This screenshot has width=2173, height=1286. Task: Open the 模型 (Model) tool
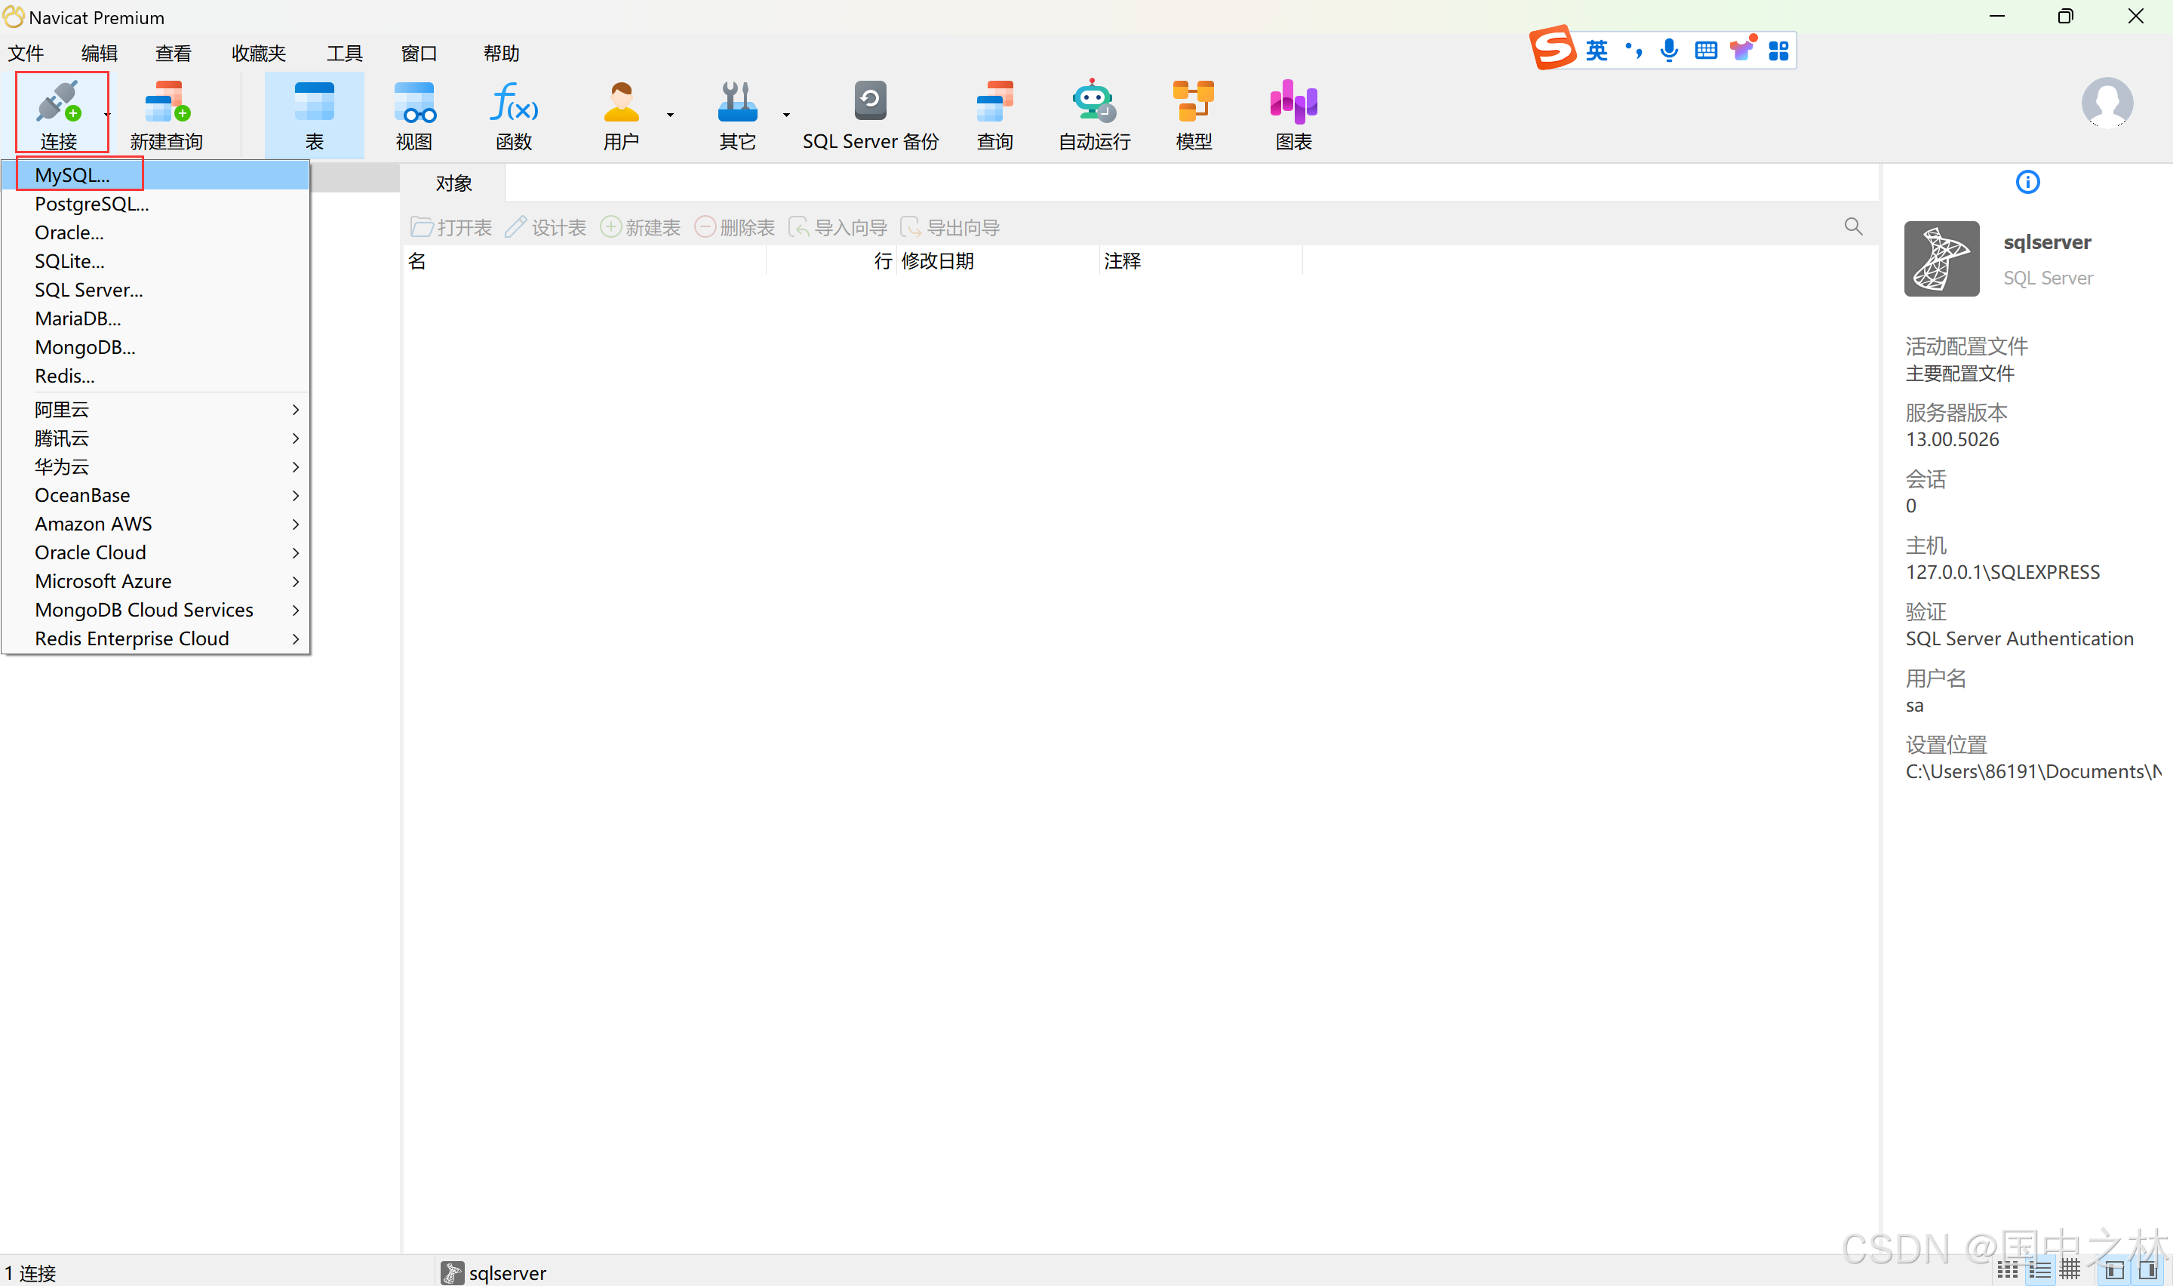1194,115
